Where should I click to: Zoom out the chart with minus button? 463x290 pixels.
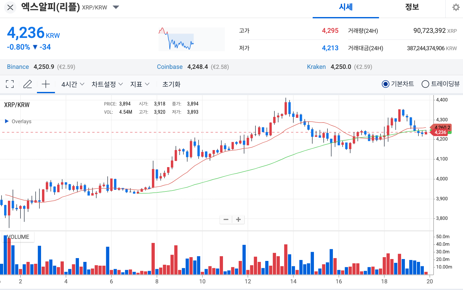226,220
